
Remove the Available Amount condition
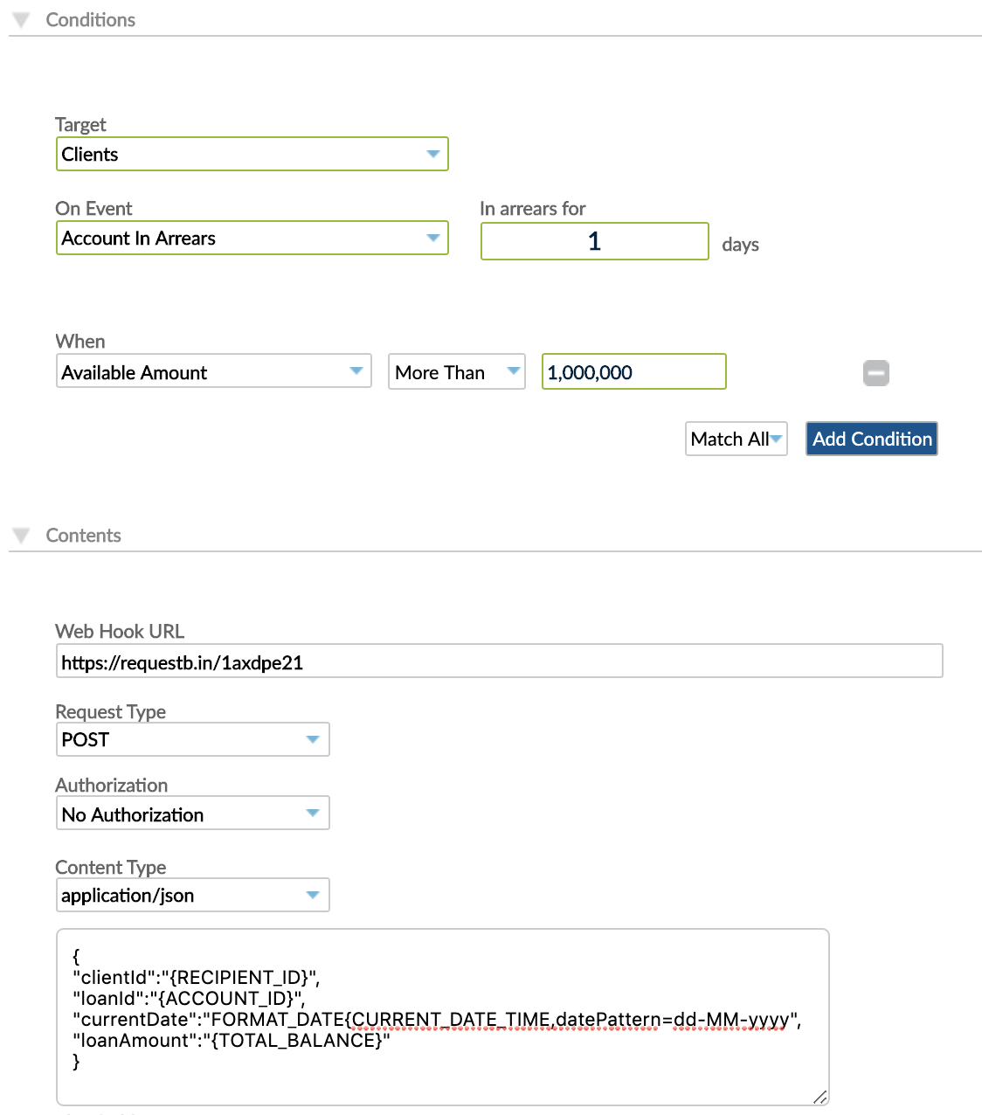[x=875, y=372]
